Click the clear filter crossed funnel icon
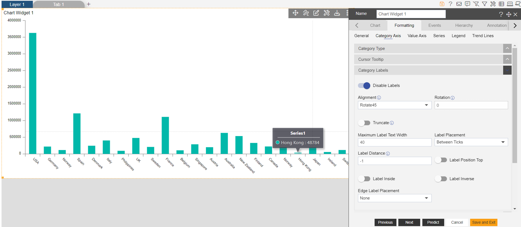This screenshot has height=227, width=521. (x=476, y=4)
